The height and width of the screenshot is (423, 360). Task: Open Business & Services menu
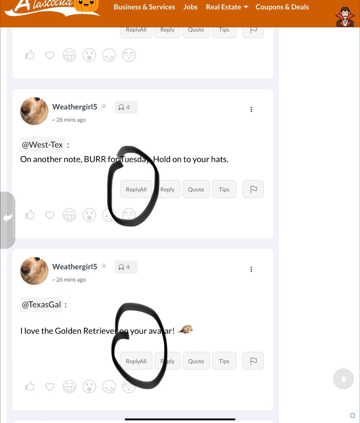[x=144, y=7]
